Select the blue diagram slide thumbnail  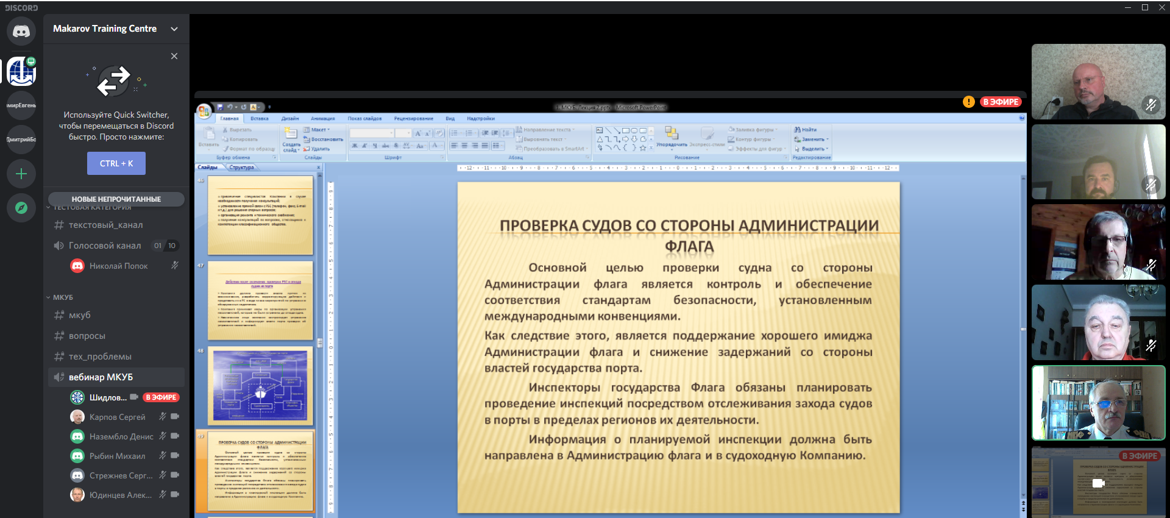point(260,386)
